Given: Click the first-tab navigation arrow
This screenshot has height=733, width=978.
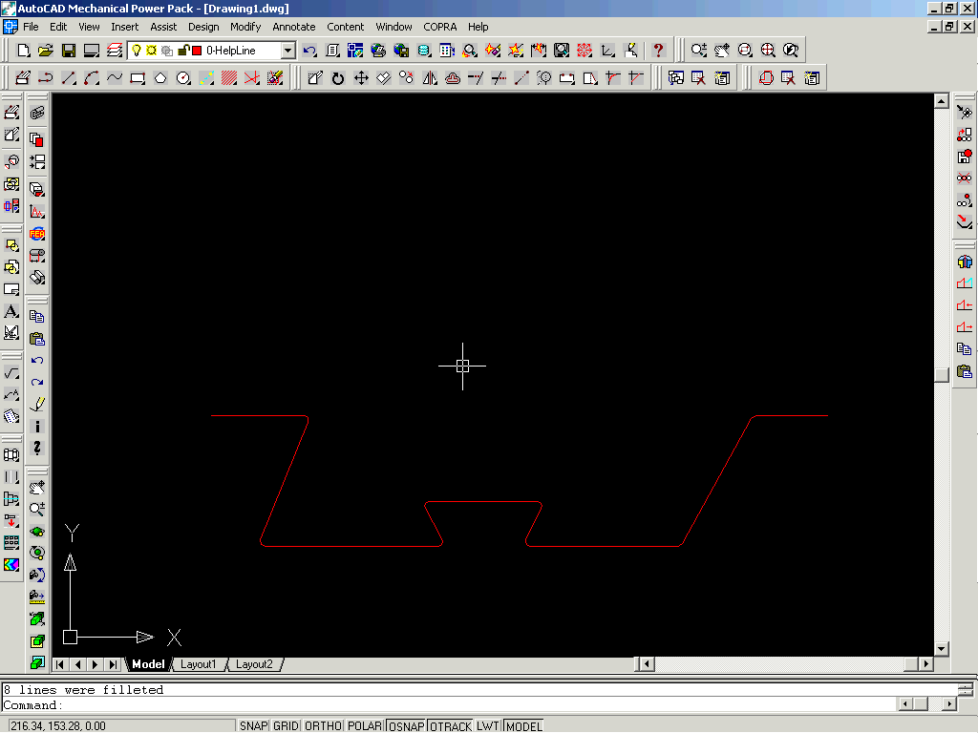Looking at the screenshot, I should coord(60,664).
